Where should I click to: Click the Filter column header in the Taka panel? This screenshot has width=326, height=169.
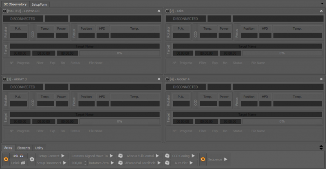click(x=203, y=63)
